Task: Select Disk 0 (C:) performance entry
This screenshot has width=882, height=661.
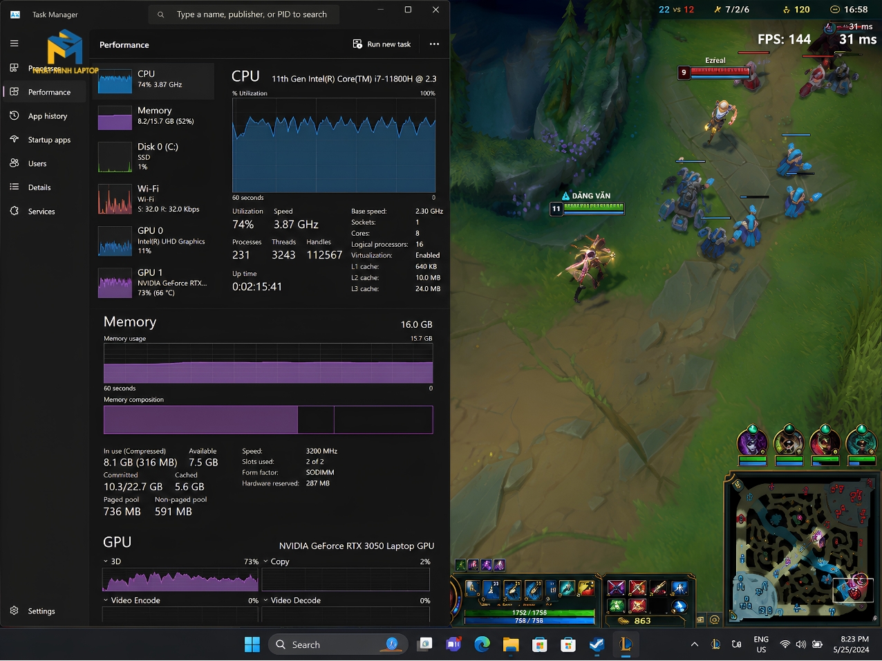Action: coord(153,156)
